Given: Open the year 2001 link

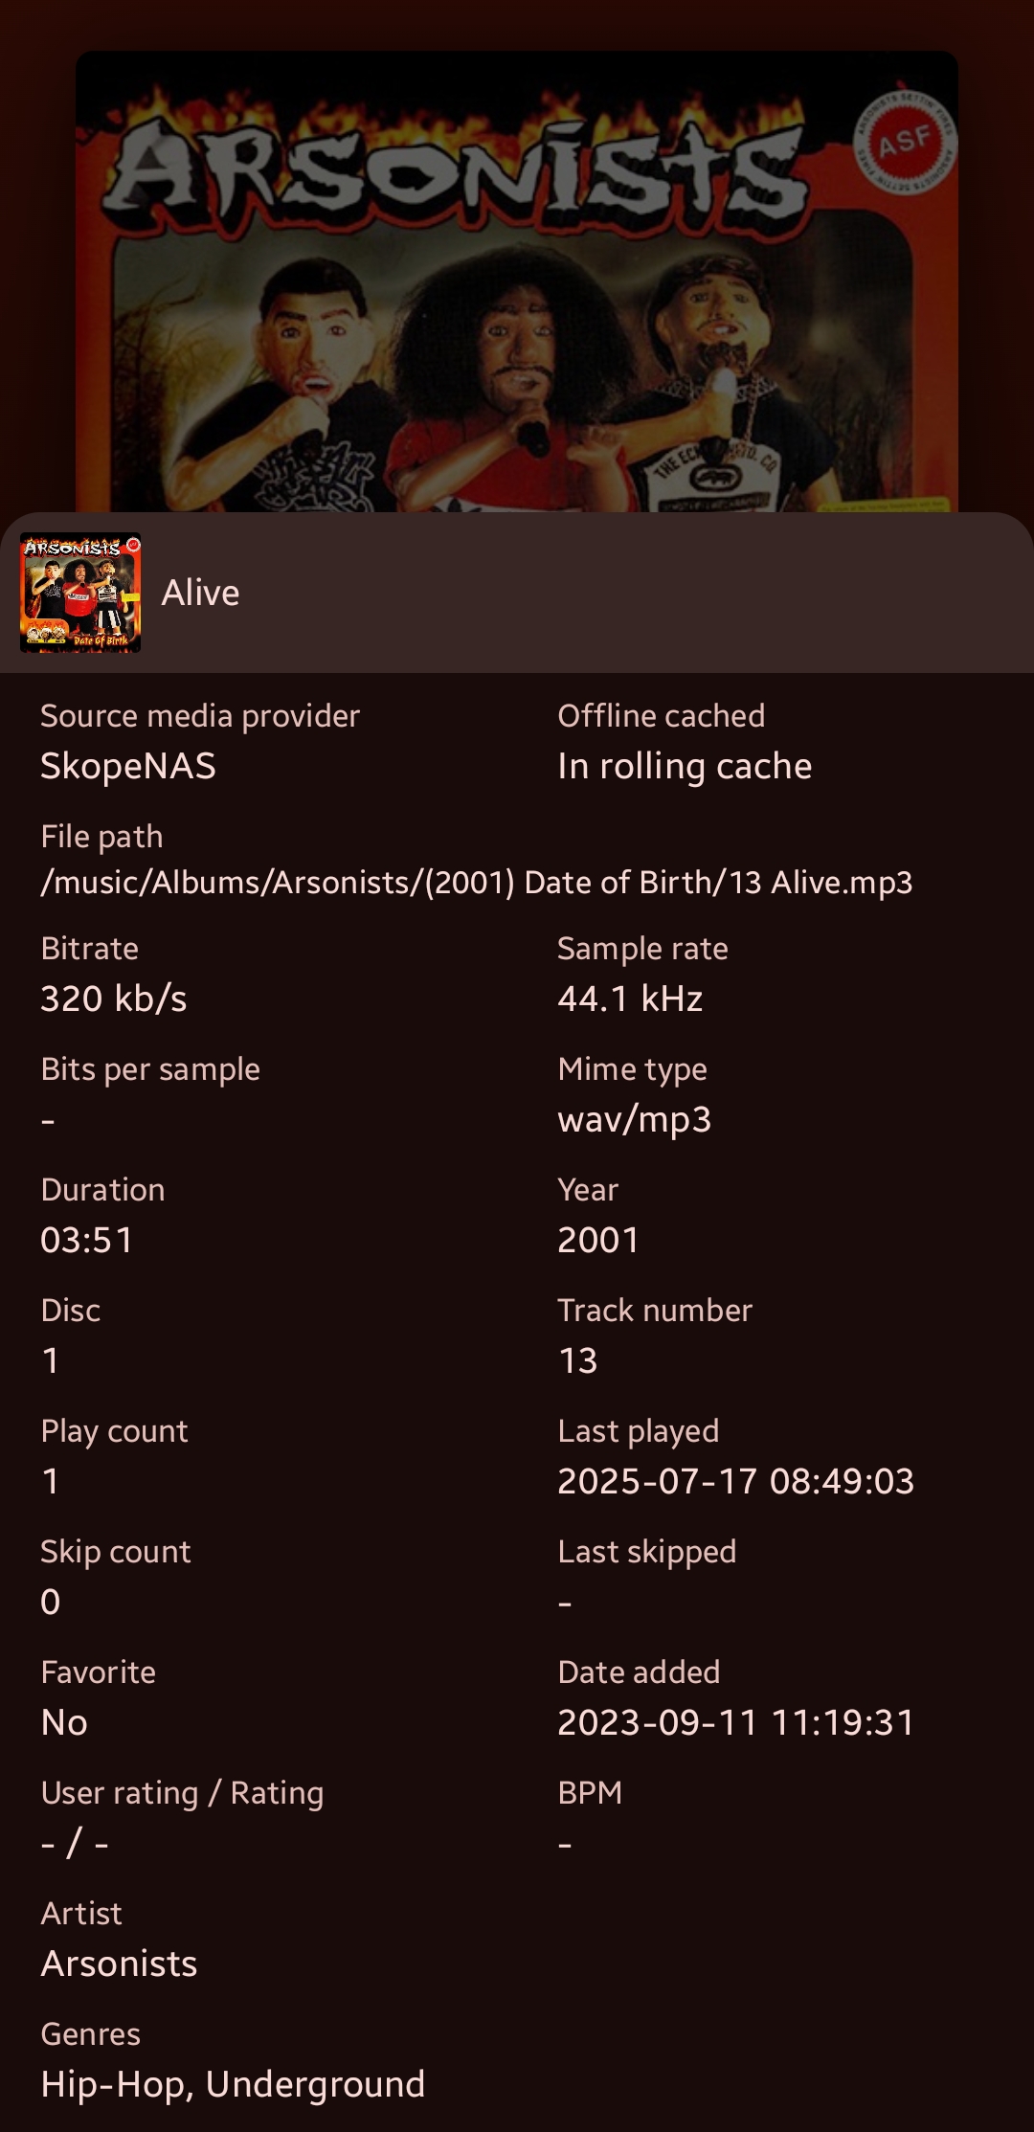Looking at the screenshot, I should click(x=598, y=1240).
